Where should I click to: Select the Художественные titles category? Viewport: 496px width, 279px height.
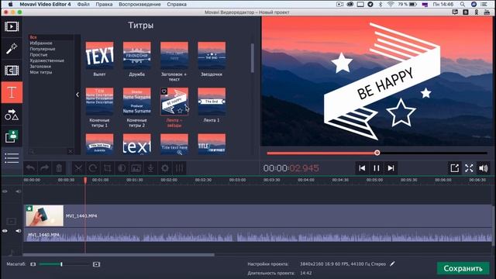coord(46,60)
